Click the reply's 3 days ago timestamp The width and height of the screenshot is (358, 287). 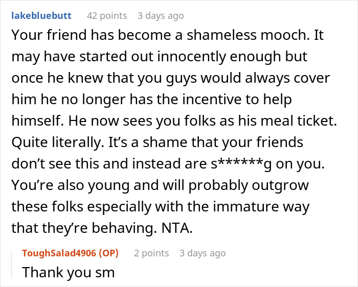pos(203,253)
